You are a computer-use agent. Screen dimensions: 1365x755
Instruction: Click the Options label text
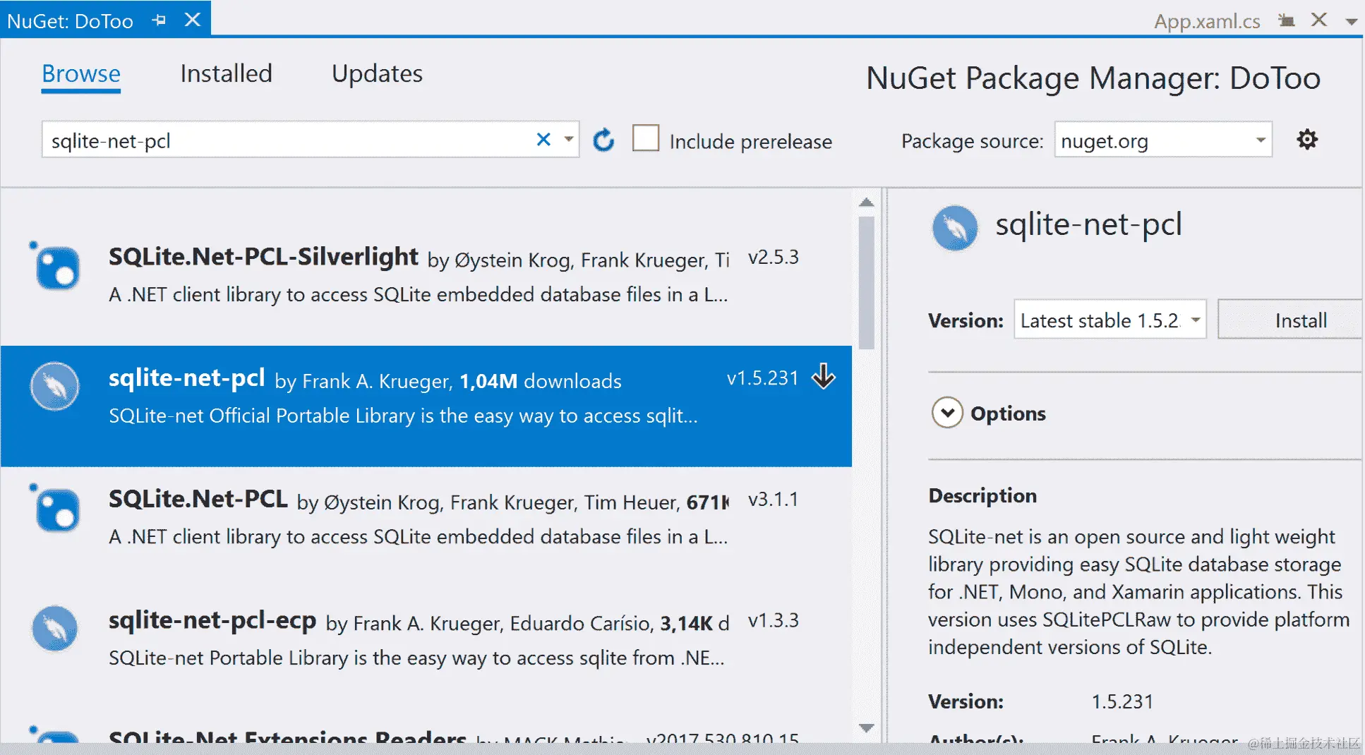[x=1008, y=413]
